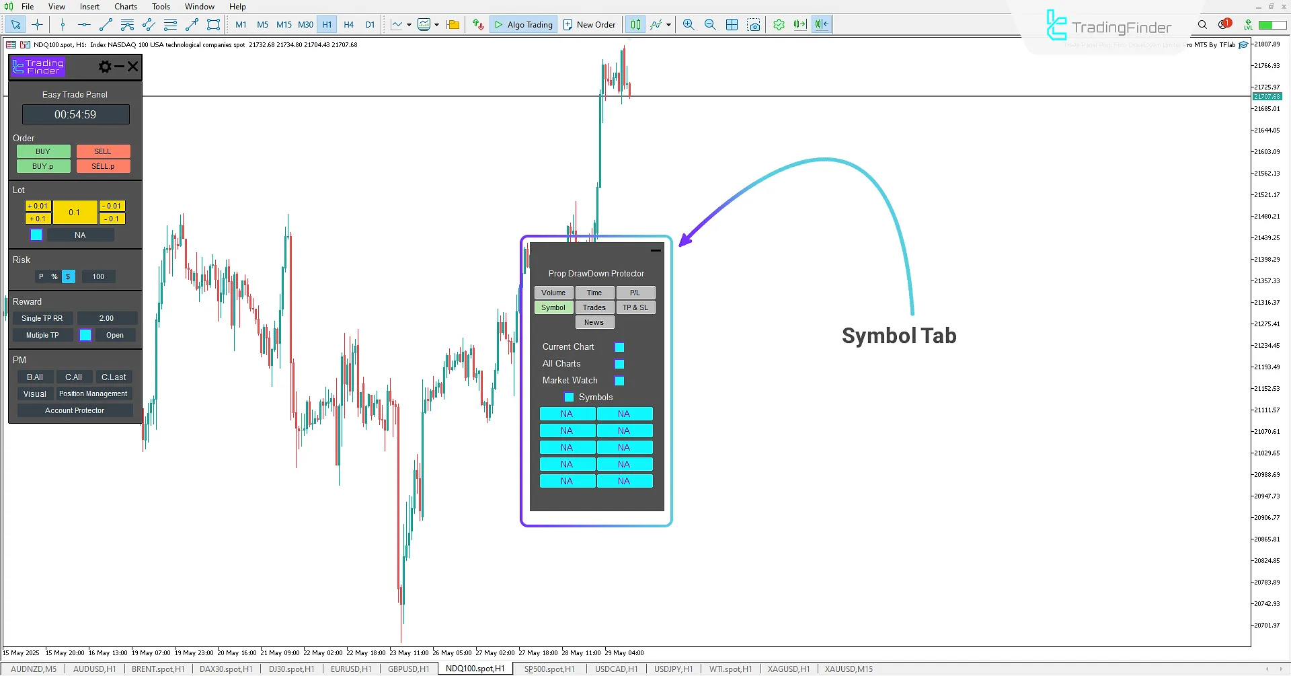The width and height of the screenshot is (1291, 676).
Task: Select the horizontal line tool
Action: (83, 24)
